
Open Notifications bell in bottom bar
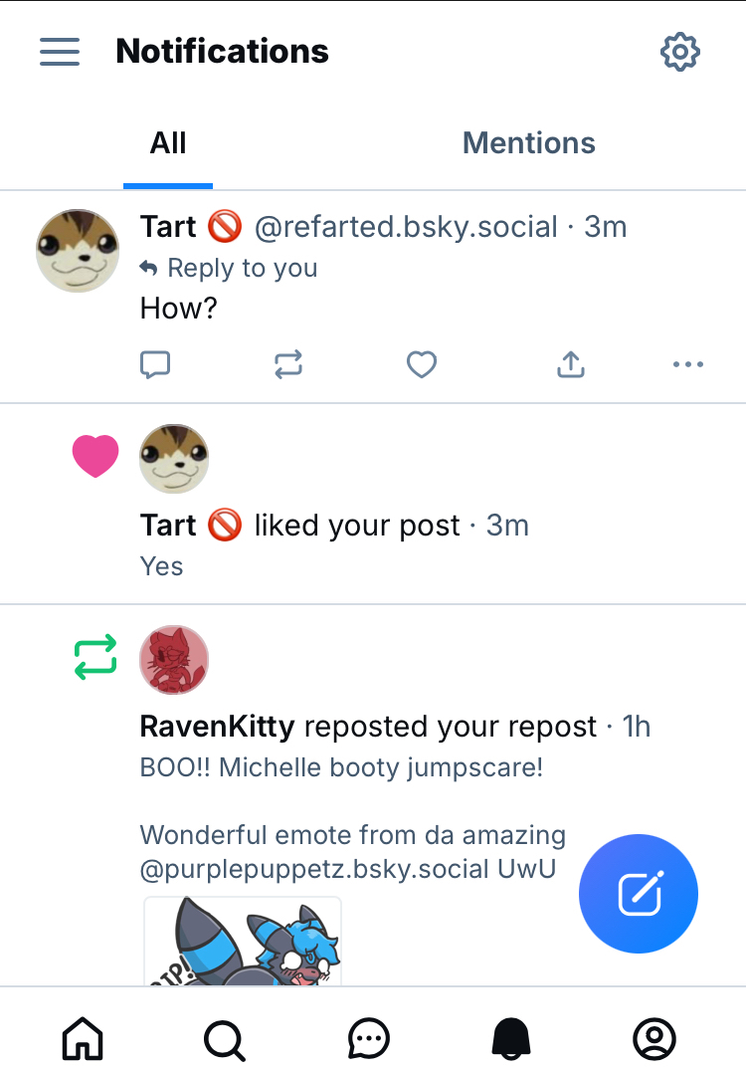pos(512,1039)
